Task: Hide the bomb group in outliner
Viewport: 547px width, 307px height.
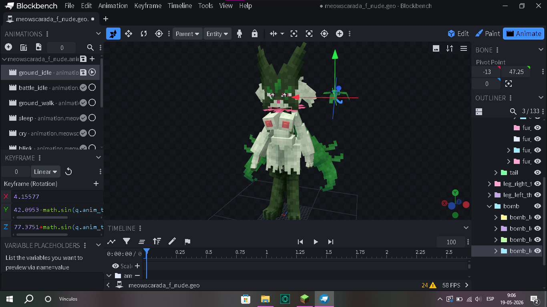Action: 538,206
